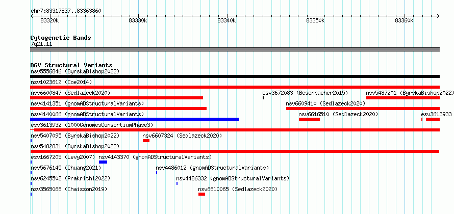Click nsv5482831 (ByrskaBishop2022) label
Image resolution: width=454 pixels, height=214 pixels.
[75, 146]
